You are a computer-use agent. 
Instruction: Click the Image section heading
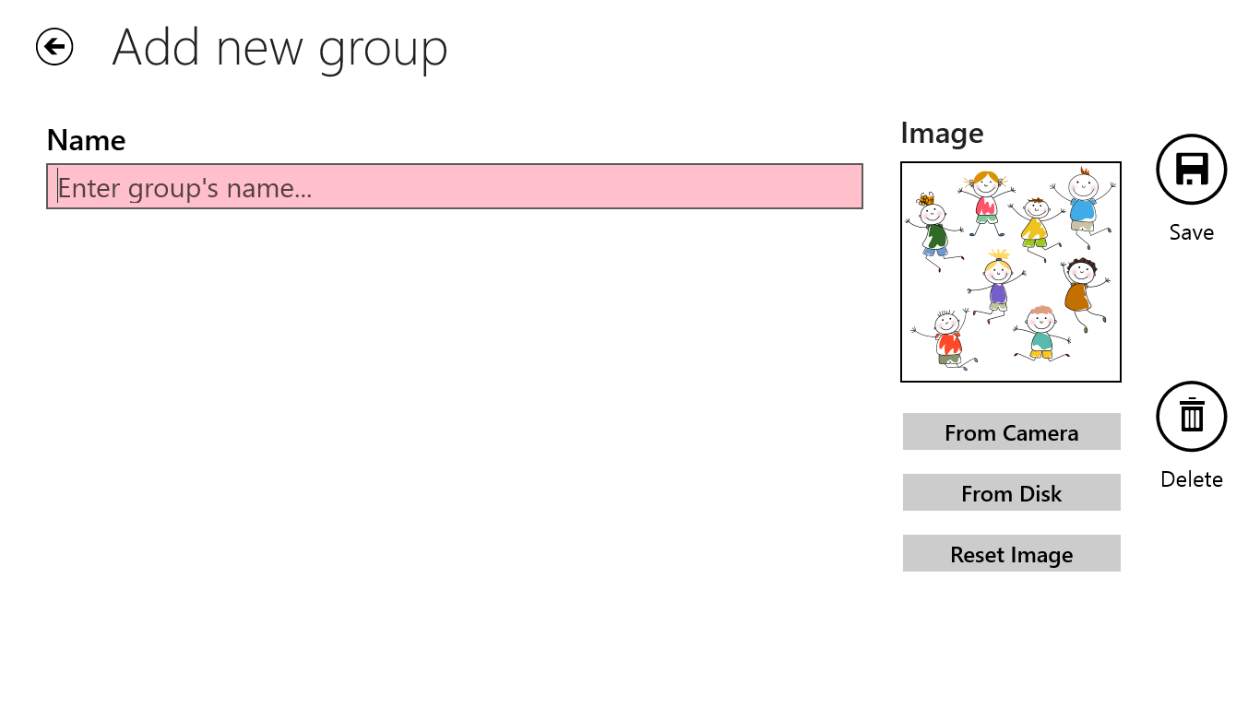click(x=942, y=134)
